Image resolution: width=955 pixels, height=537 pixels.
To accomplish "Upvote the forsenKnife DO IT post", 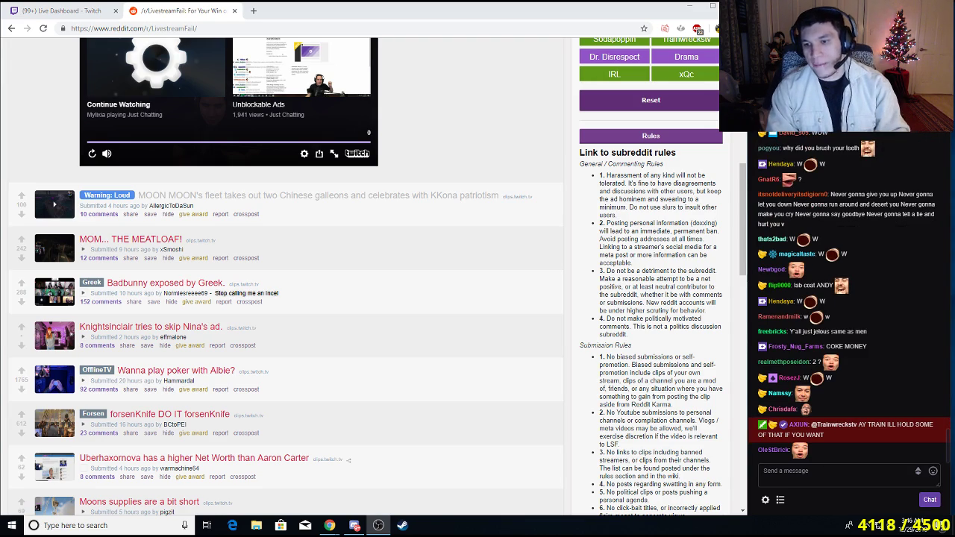I will [x=22, y=415].
